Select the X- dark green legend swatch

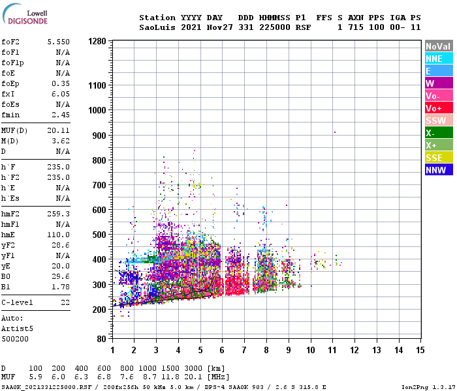(439, 133)
